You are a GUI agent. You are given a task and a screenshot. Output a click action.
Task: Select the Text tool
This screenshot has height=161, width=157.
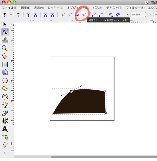tap(5, 129)
